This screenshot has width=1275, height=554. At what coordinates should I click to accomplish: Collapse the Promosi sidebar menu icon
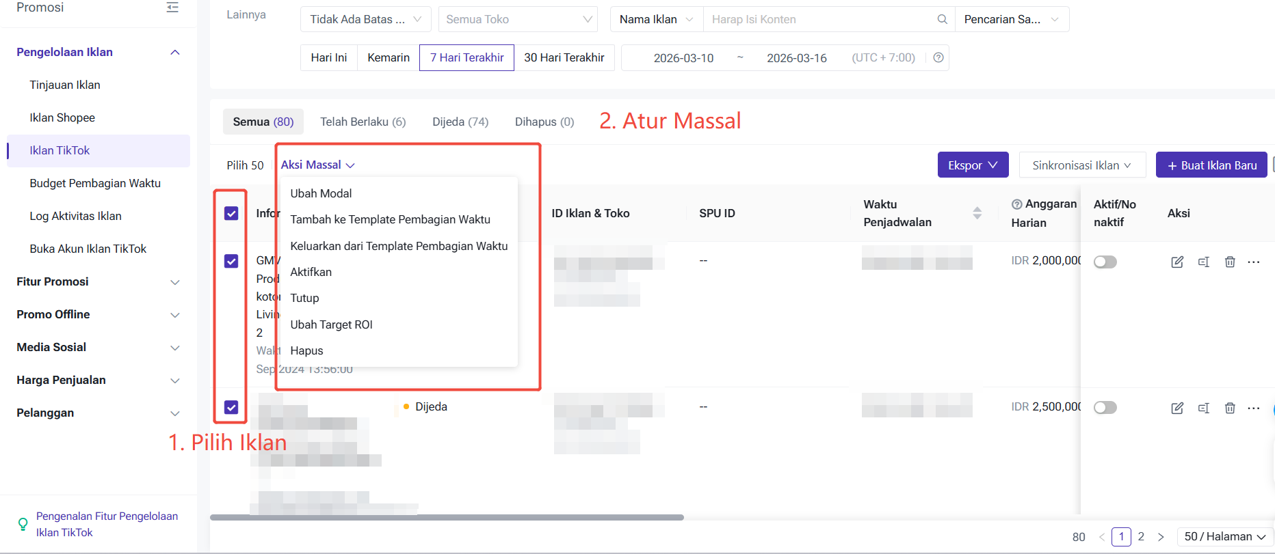172,8
